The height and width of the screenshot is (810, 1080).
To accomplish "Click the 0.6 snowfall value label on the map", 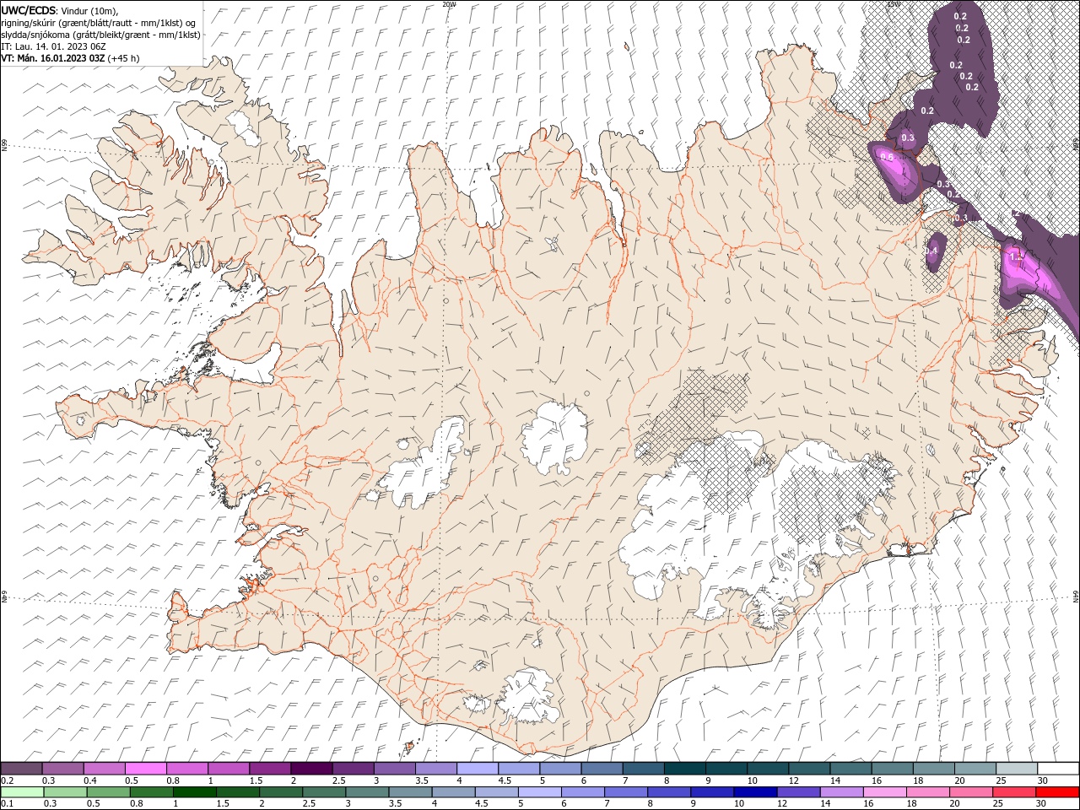I will [x=886, y=157].
